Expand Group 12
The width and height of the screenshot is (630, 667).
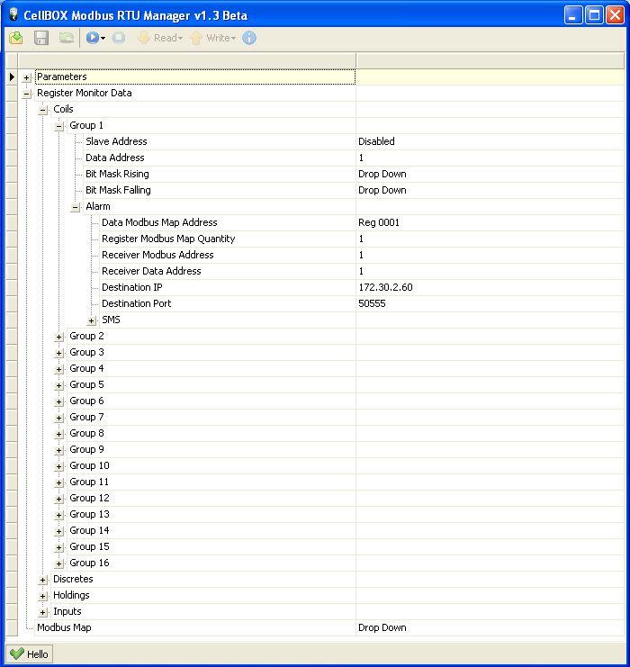click(x=59, y=499)
